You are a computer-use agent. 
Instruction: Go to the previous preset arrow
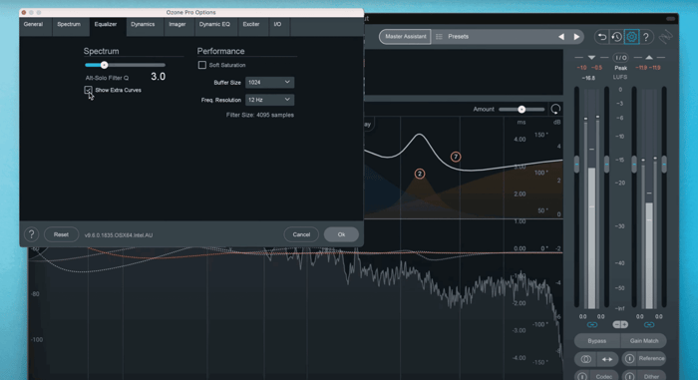tap(561, 37)
